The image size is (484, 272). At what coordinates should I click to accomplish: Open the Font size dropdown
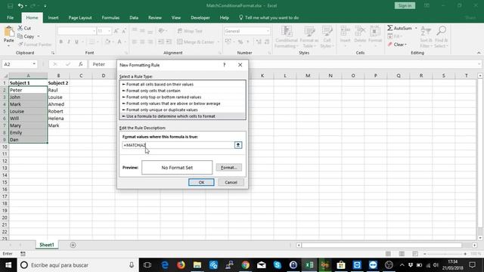(x=109, y=31)
